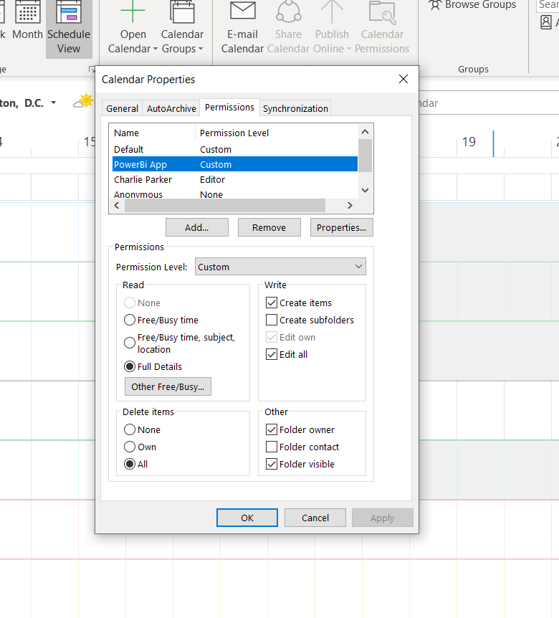Select the Anonymous row
This screenshot has height=618, width=559.
pos(235,194)
